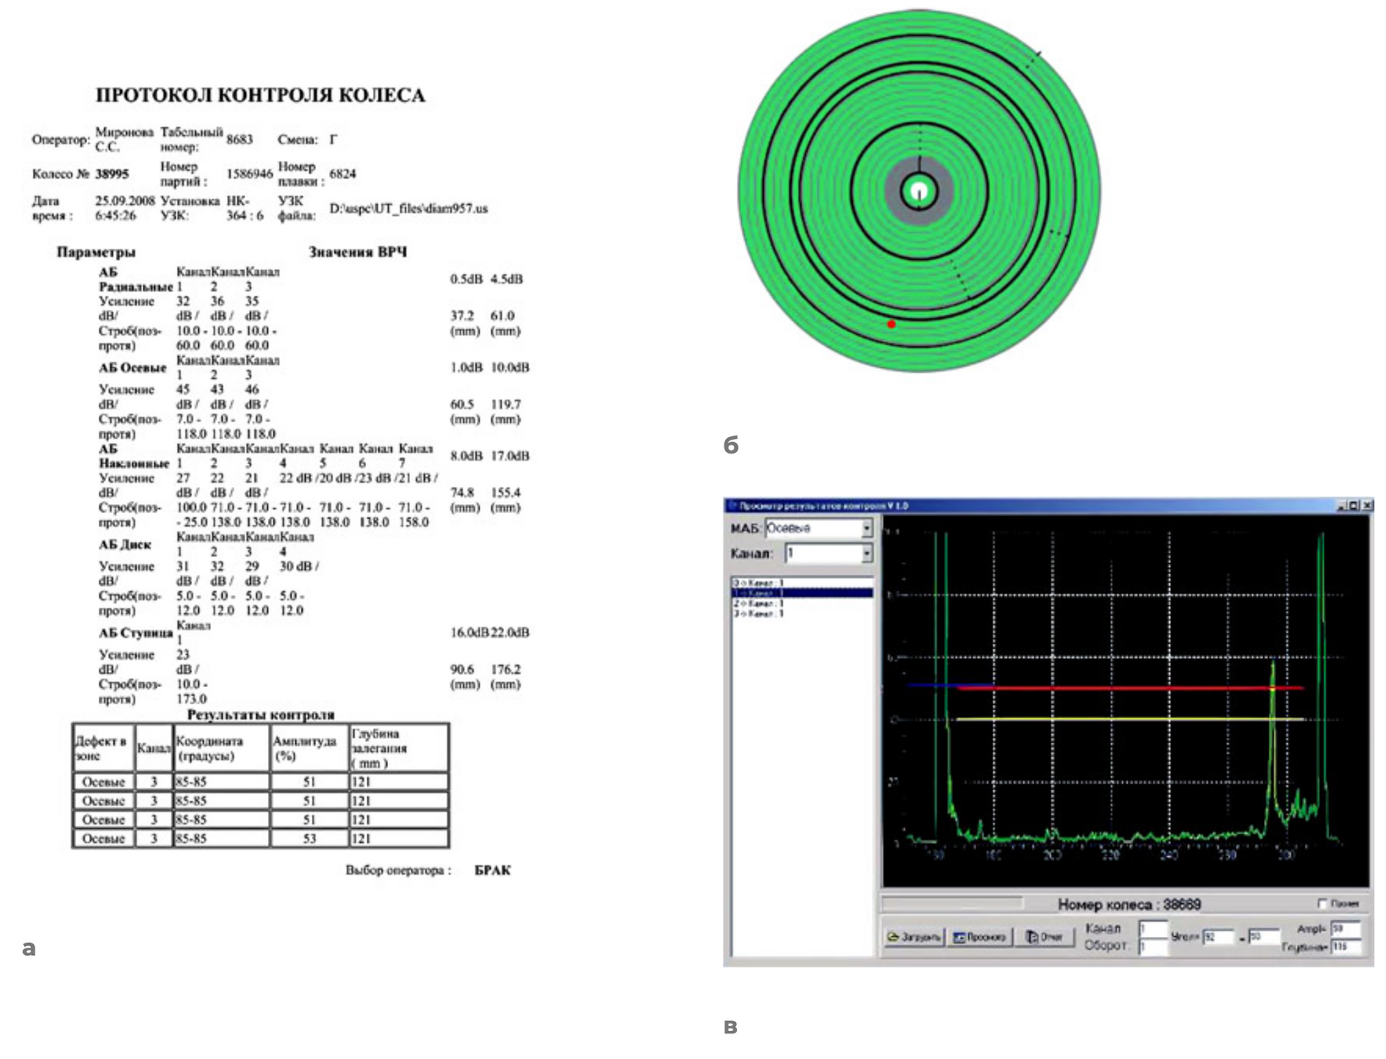
Task: Click melt number '6824'
Action: click(x=342, y=174)
